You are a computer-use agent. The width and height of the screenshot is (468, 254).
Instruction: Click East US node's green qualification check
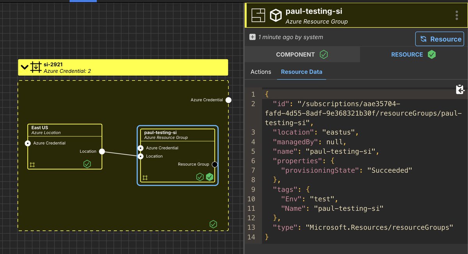pos(87,164)
